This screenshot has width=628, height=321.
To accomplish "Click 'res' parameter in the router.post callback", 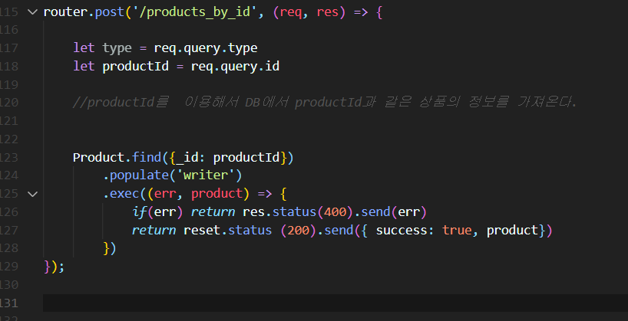I will (x=328, y=12).
